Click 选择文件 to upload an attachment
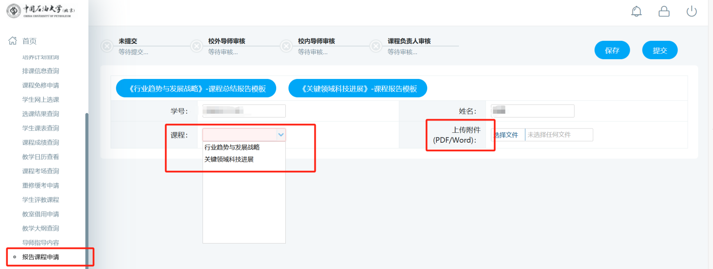 pyautogui.click(x=507, y=135)
